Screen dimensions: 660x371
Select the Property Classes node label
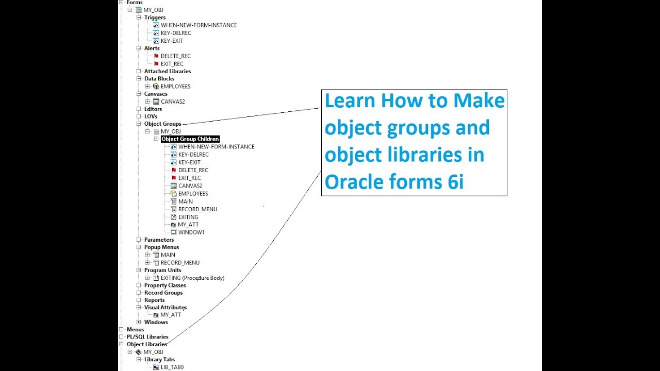click(165, 285)
